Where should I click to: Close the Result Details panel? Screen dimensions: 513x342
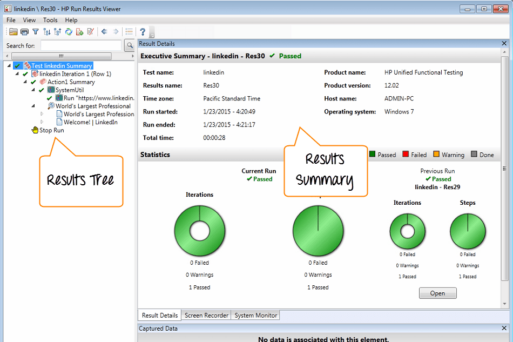pos(504,43)
